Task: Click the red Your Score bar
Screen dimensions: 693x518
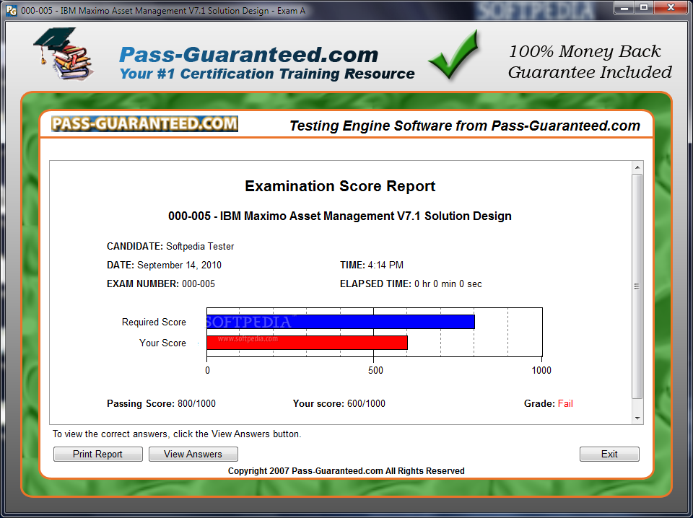Action: [x=308, y=343]
